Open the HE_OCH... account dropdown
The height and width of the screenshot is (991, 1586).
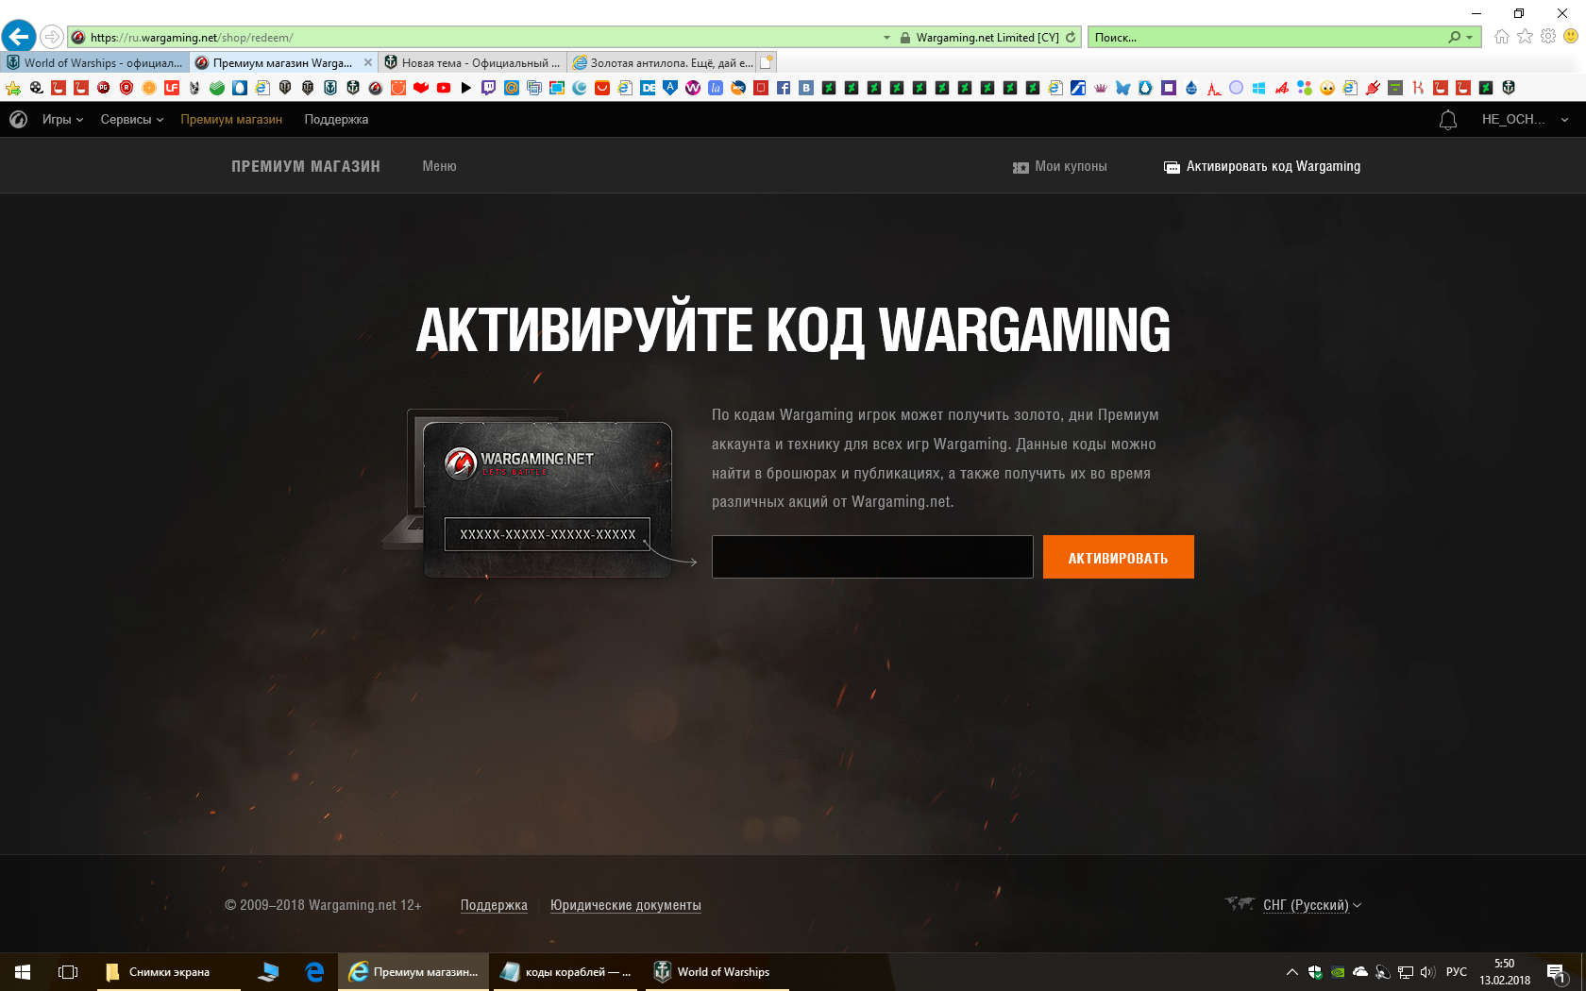[1525, 120]
